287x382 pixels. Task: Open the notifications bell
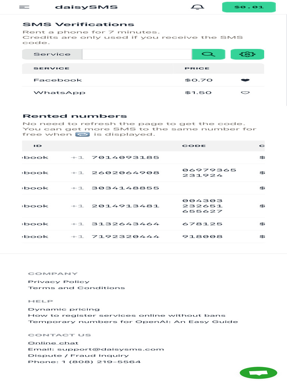pos(197,7)
